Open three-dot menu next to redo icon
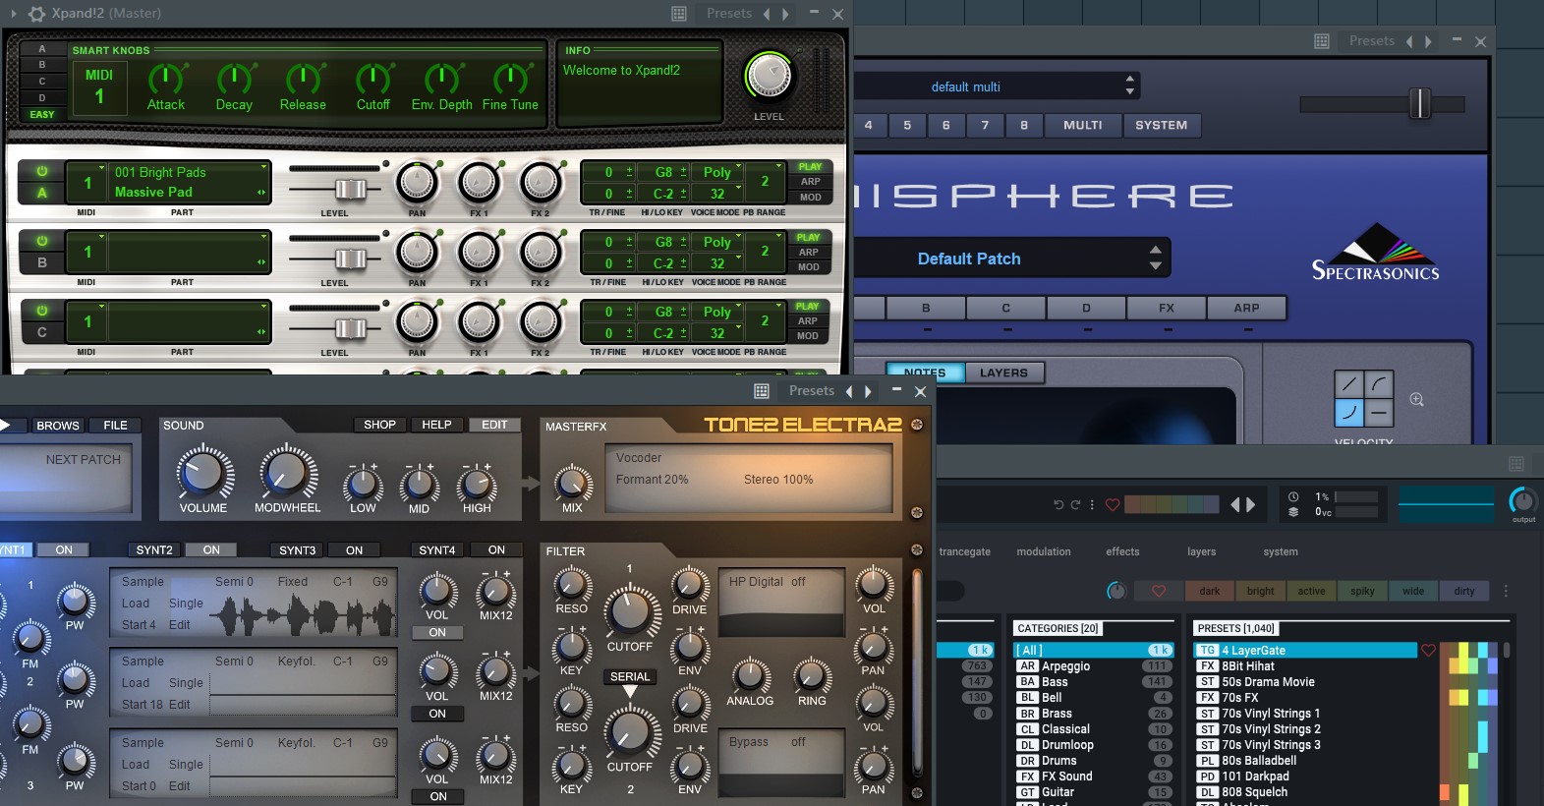The height and width of the screenshot is (806, 1544). [x=1092, y=505]
